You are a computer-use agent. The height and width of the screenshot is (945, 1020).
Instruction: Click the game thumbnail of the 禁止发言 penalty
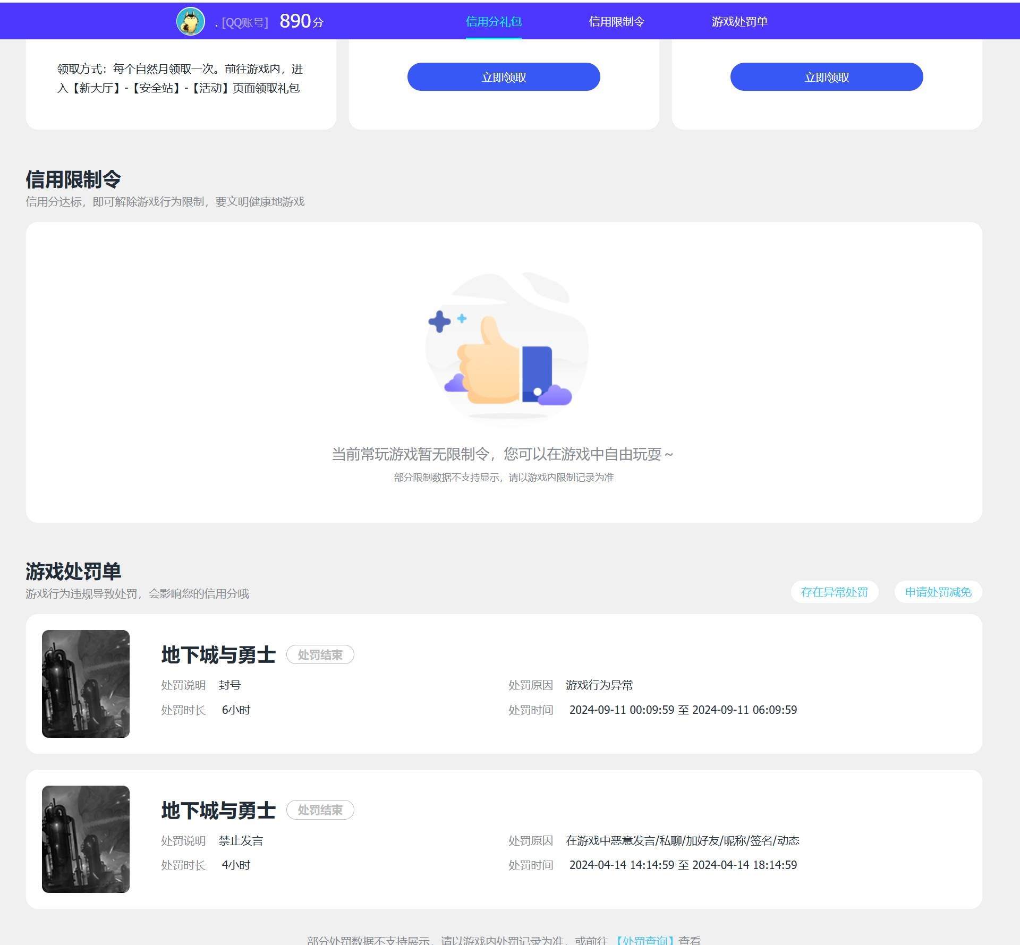click(x=86, y=839)
